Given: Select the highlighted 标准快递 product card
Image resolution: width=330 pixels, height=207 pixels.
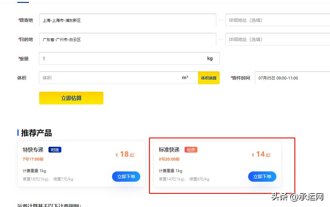Looking at the screenshot, I should point(217,163).
